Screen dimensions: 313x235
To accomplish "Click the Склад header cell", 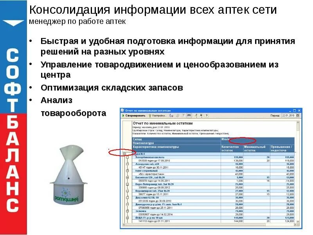I will tap(176, 139).
